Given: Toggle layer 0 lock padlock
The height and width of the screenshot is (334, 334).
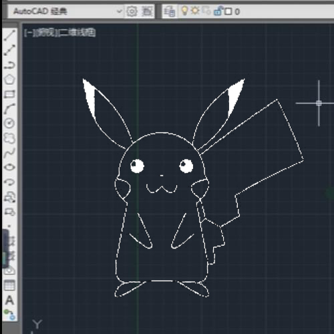Looking at the screenshot, I should tap(218, 11).
